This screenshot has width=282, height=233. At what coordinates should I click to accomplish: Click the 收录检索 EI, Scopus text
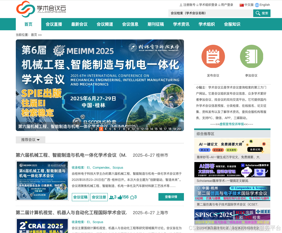tap(88, 222)
